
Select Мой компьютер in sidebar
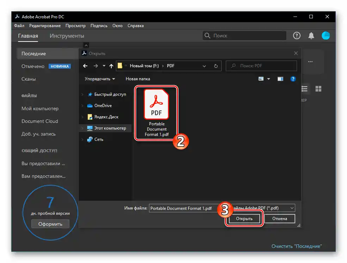point(40,108)
